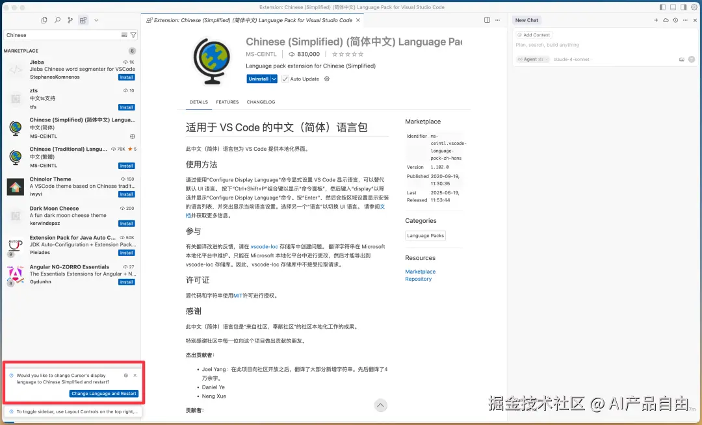Viewport: 702px width, 425px height.
Task: Click the scroll-to-top arrow button
Action: pyautogui.click(x=380, y=406)
